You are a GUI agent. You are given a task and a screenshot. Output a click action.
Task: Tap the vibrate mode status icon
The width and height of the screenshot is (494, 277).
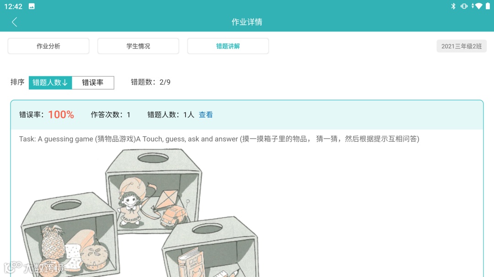click(x=464, y=6)
